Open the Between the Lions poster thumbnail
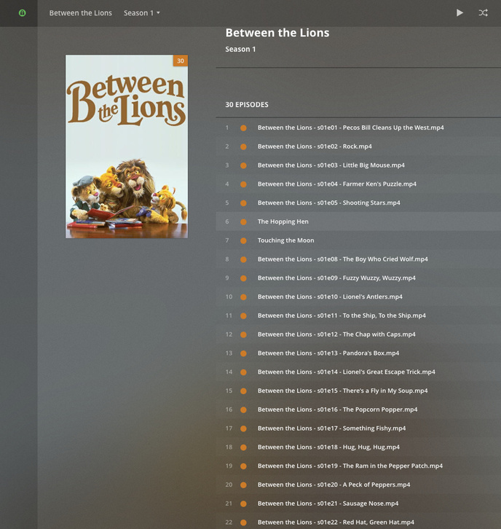The width and height of the screenshot is (501, 529). click(127, 146)
